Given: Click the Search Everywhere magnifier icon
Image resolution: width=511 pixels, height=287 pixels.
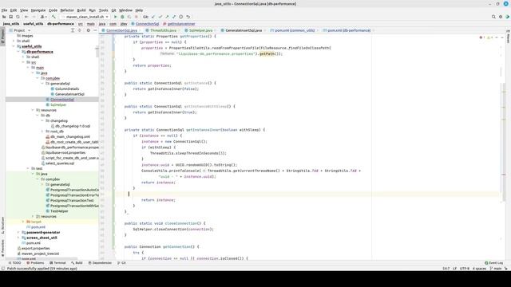Looking at the screenshot, I should coord(493,17).
